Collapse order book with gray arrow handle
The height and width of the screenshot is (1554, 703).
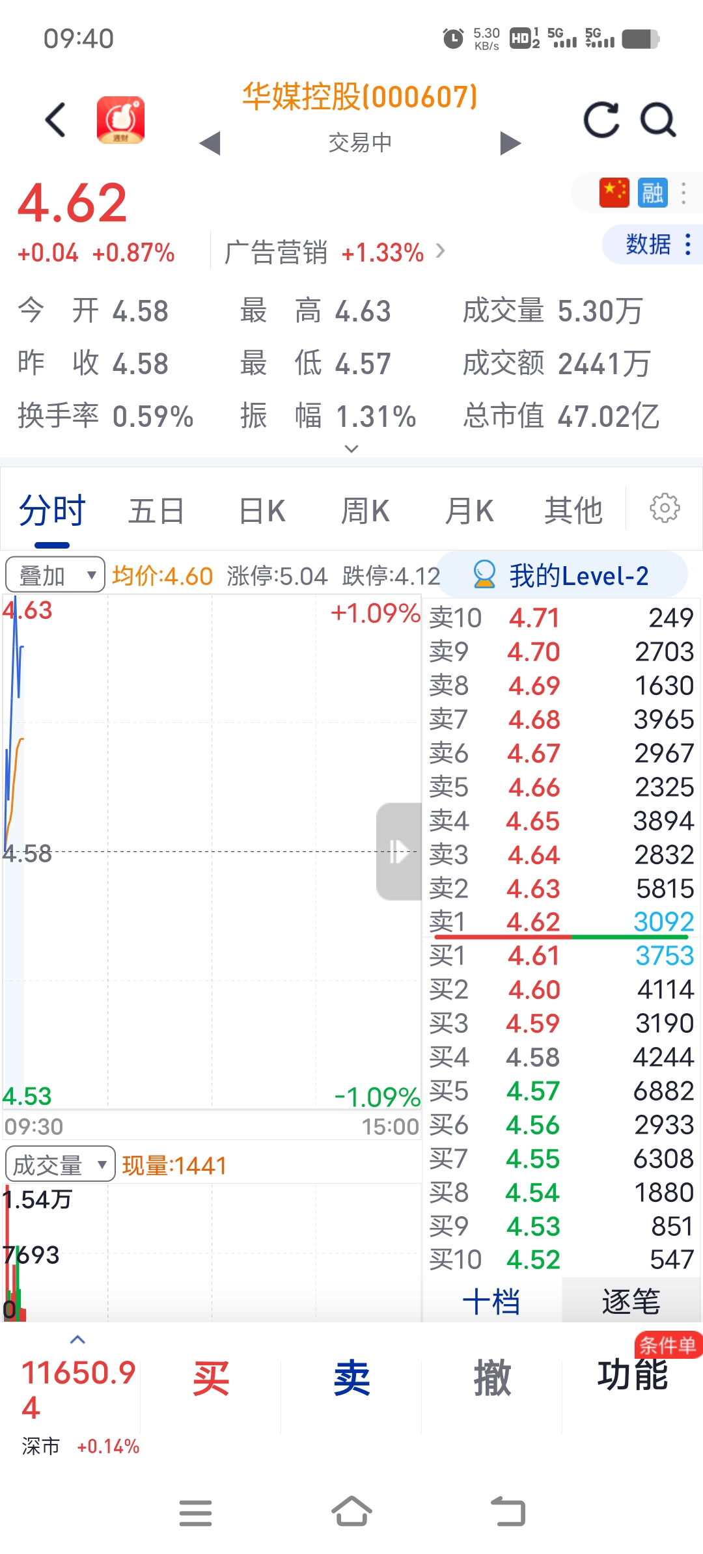point(399,851)
